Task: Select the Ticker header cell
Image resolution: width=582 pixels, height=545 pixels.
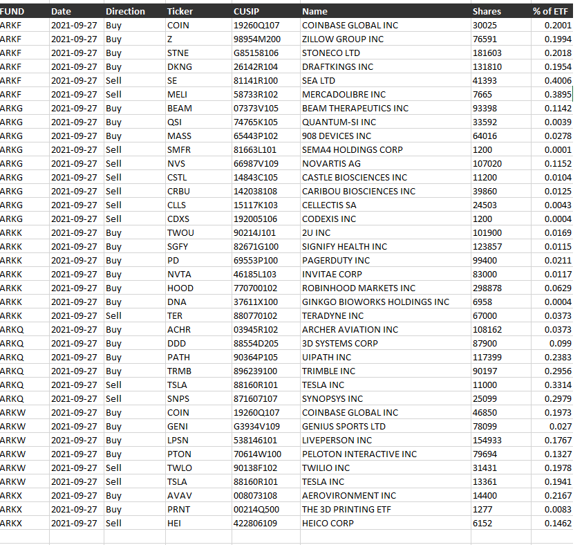Action: [180, 11]
